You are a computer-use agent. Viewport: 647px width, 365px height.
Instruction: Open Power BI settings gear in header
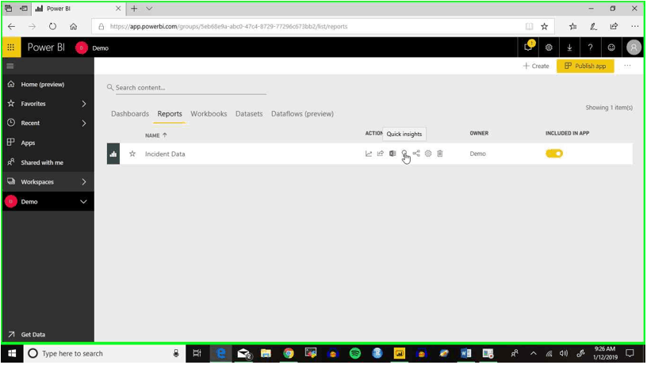(x=549, y=48)
